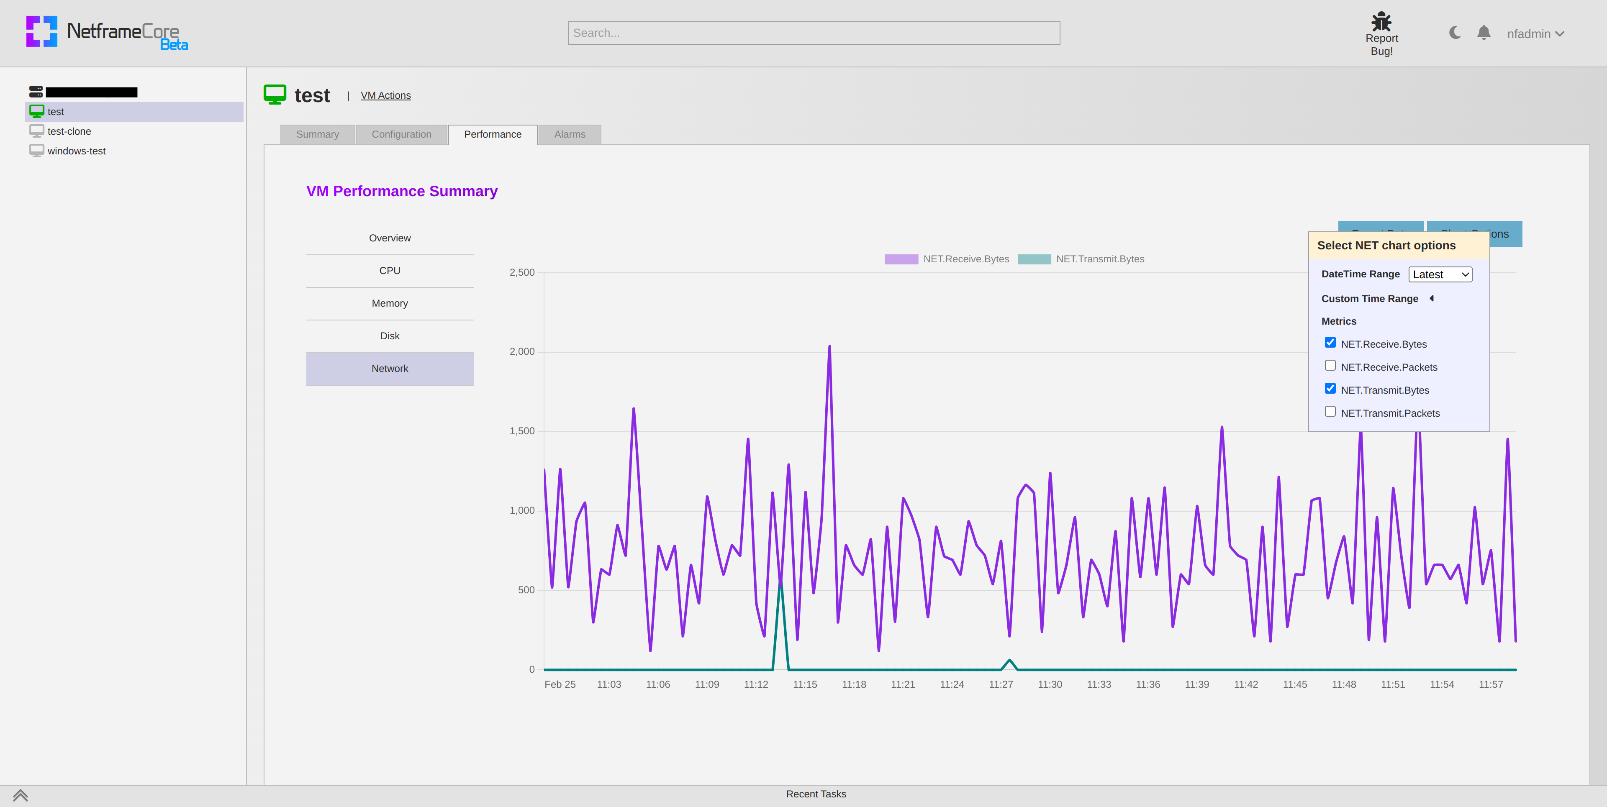Image resolution: width=1607 pixels, height=807 pixels.
Task: Click the Metrics label in options
Action: pyautogui.click(x=1339, y=321)
